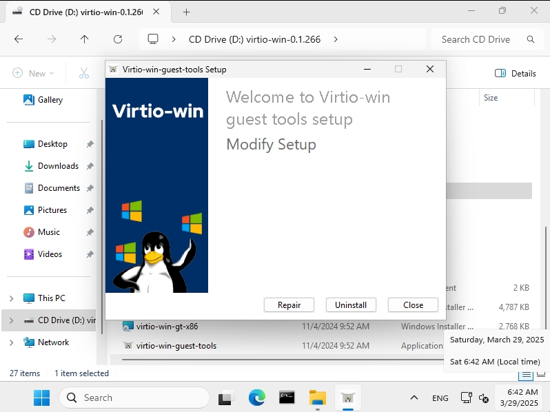Open the Windows Start menu
Screen dimensions: 550x412
click(42, 398)
